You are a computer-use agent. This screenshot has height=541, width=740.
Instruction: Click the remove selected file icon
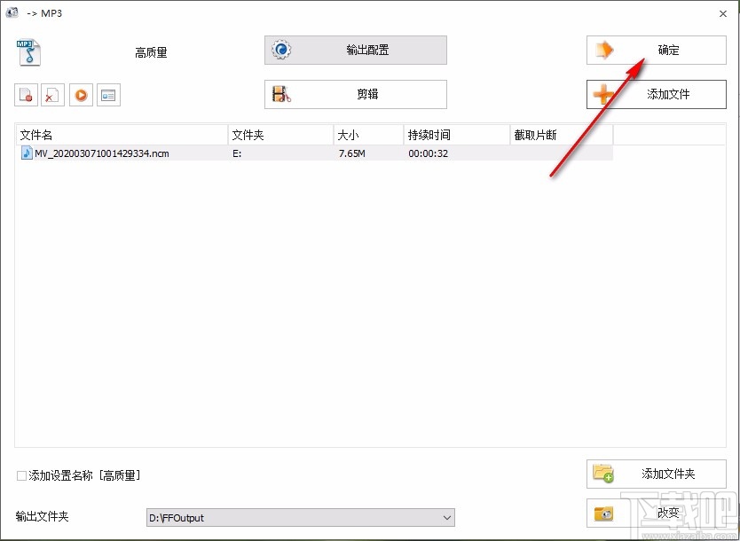(26, 95)
